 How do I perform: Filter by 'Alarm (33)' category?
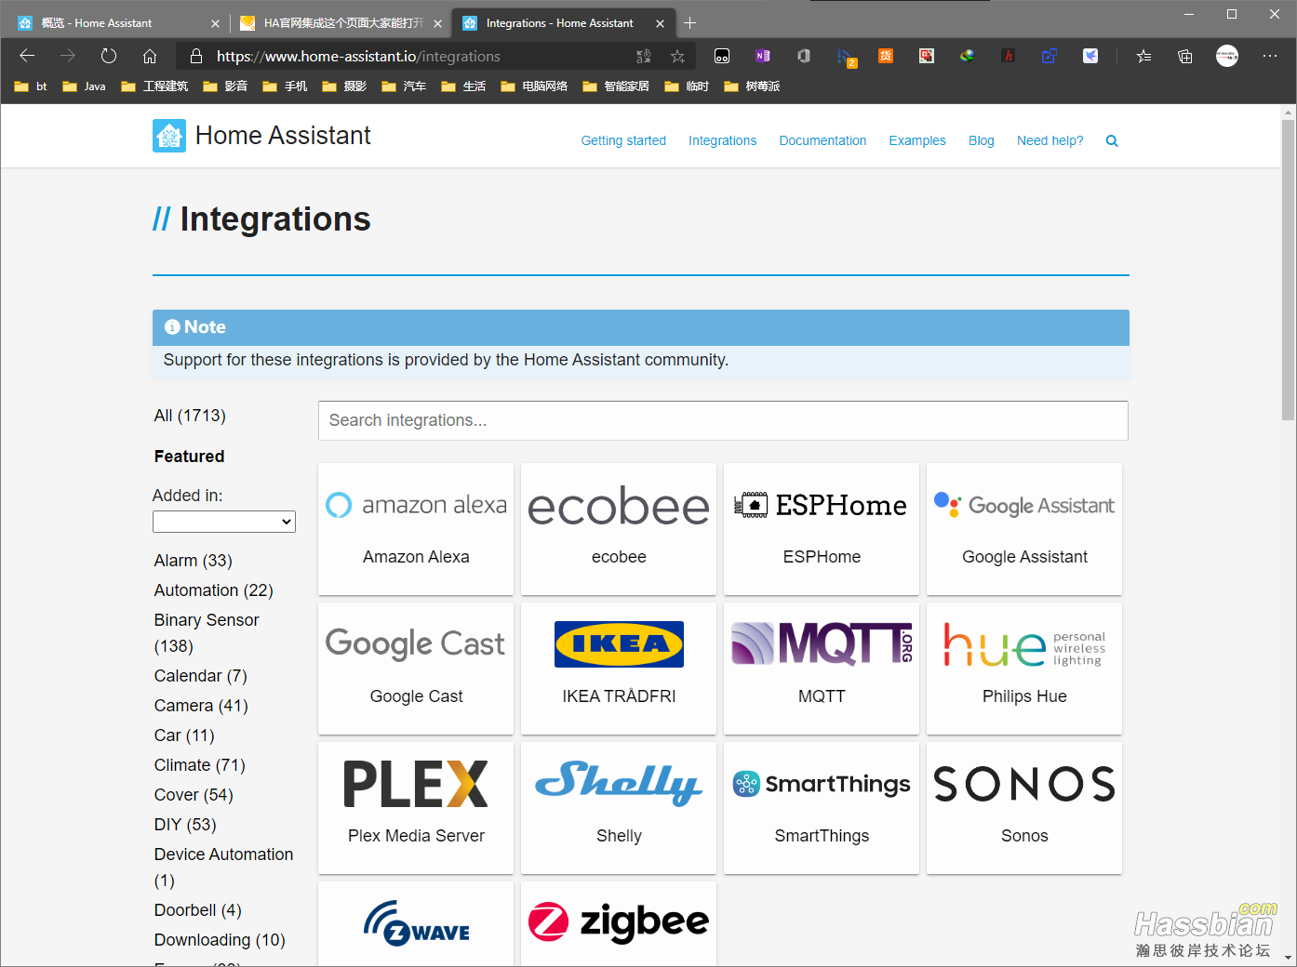point(194,561)
